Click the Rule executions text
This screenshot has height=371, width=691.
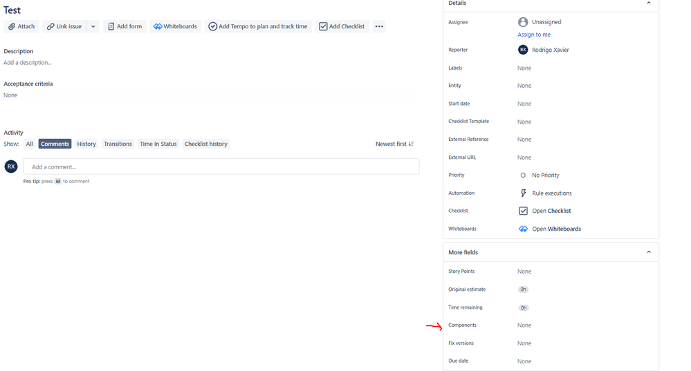[552, 193]
